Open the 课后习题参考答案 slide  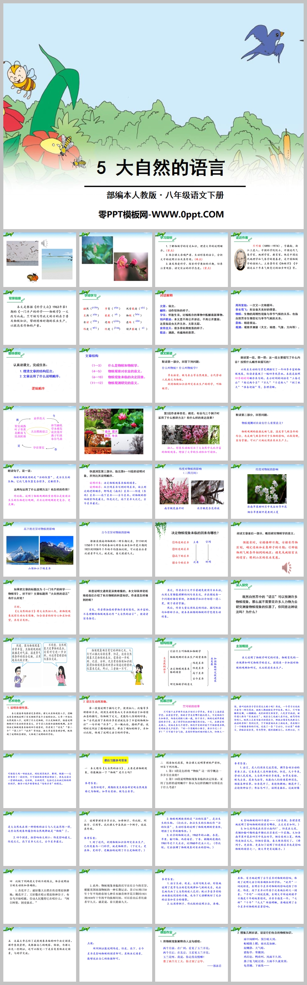tap(115, 781)
